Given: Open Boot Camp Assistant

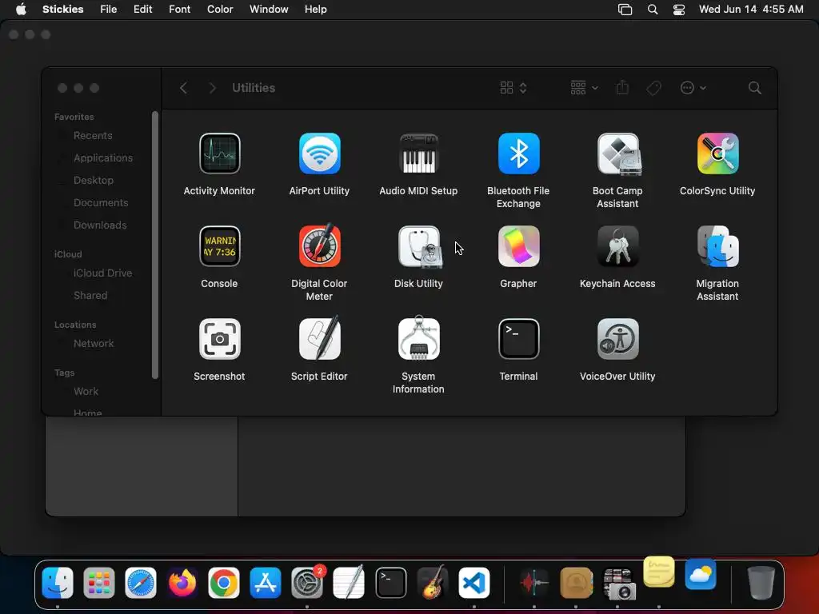Looking at the screenshot, I should (x=618, y=153).
